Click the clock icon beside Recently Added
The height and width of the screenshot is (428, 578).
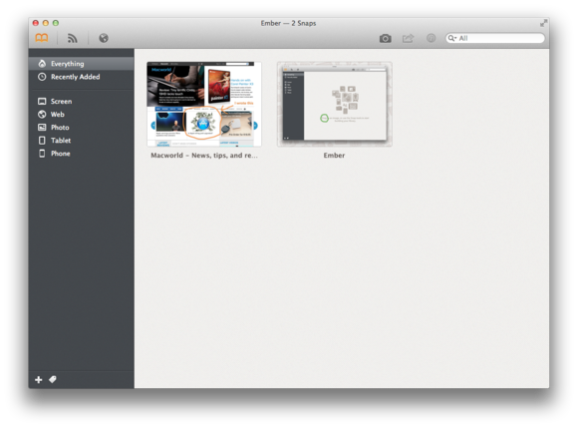[42, 77]
